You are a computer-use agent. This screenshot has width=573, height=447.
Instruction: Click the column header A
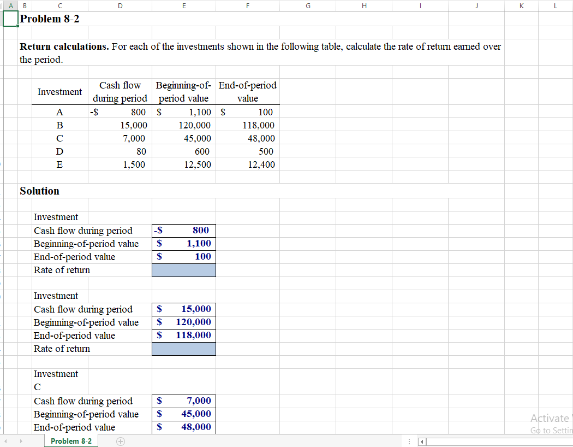pyautogui.click(x=10, y=5)
